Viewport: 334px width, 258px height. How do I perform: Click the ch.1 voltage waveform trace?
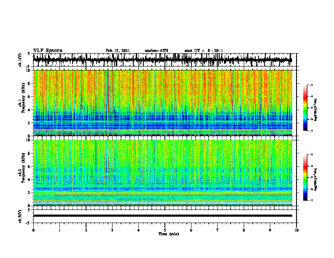pyautogui.click(x=162, y=60)
